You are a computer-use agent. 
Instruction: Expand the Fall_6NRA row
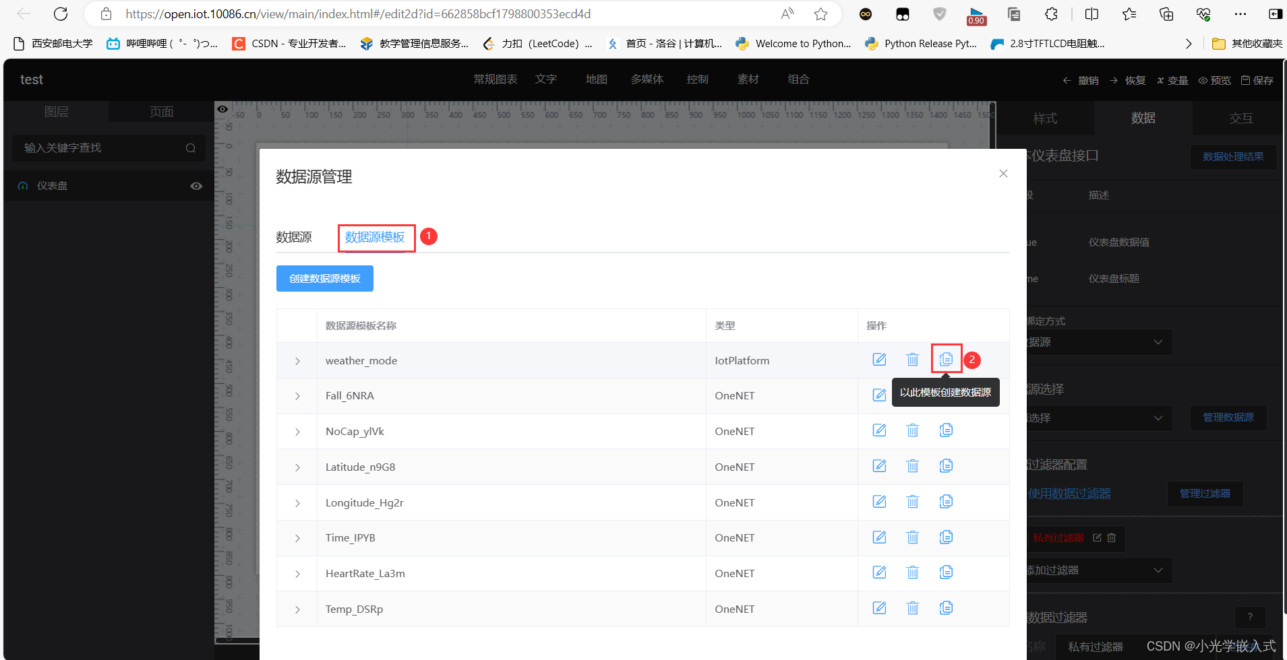(x=297, y=396)
